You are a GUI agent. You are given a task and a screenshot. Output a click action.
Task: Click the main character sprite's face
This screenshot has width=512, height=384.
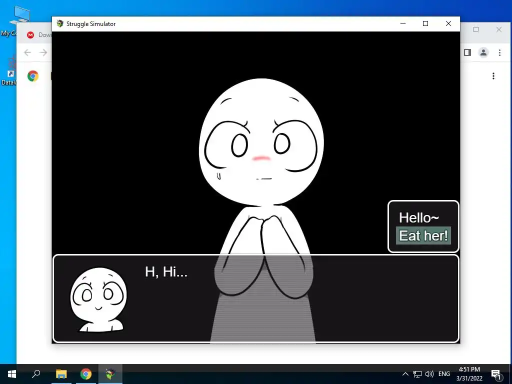[261, 142]
